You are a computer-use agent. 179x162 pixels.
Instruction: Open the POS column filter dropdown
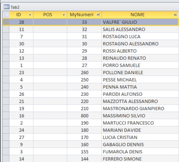click(64, 15)
